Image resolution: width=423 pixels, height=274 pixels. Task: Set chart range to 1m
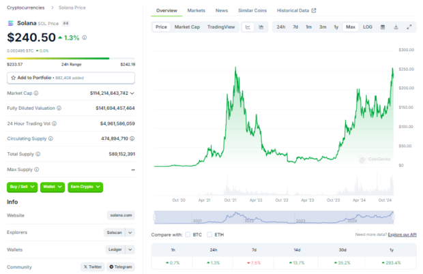308,27
